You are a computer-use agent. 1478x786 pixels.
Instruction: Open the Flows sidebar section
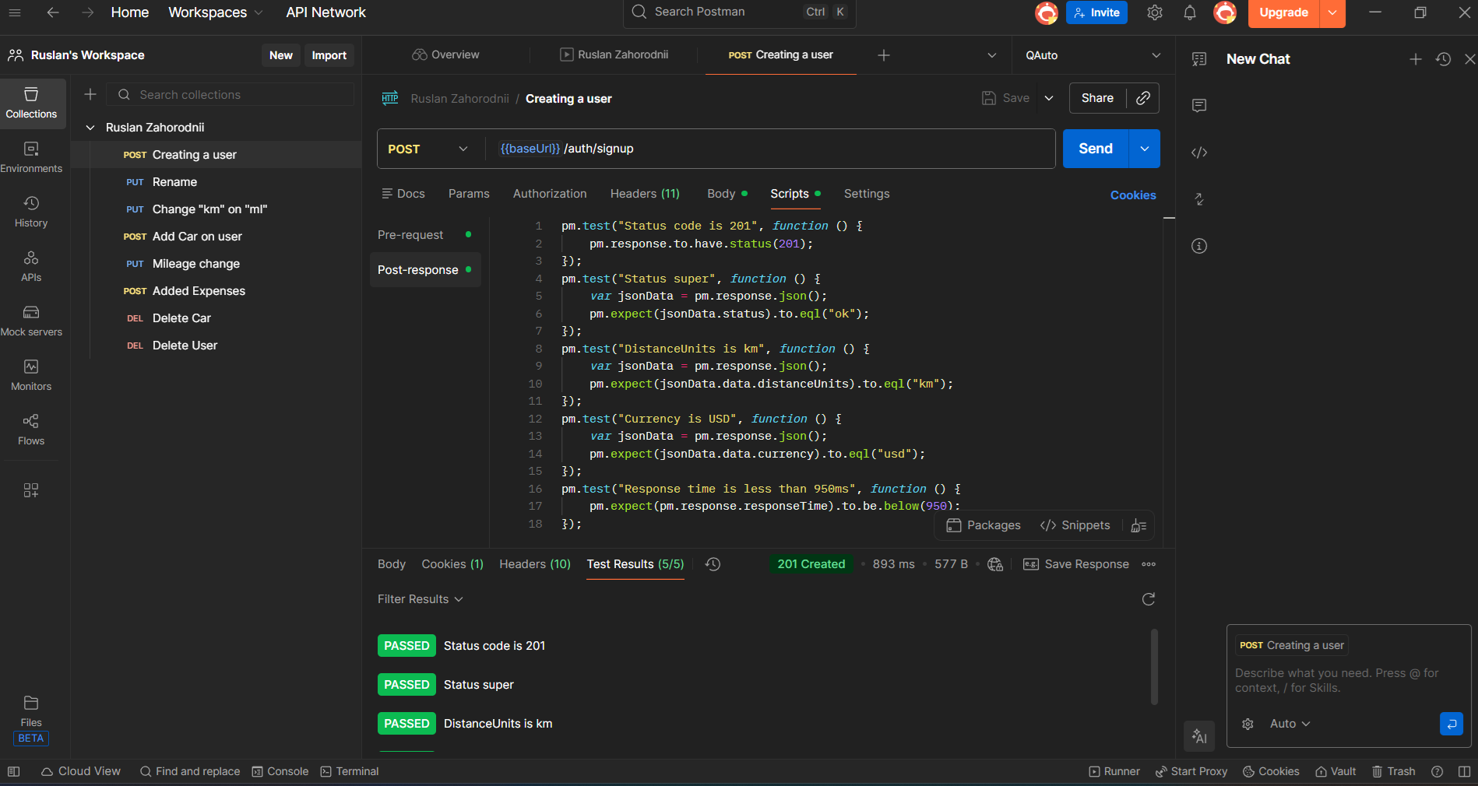(31, 429)
